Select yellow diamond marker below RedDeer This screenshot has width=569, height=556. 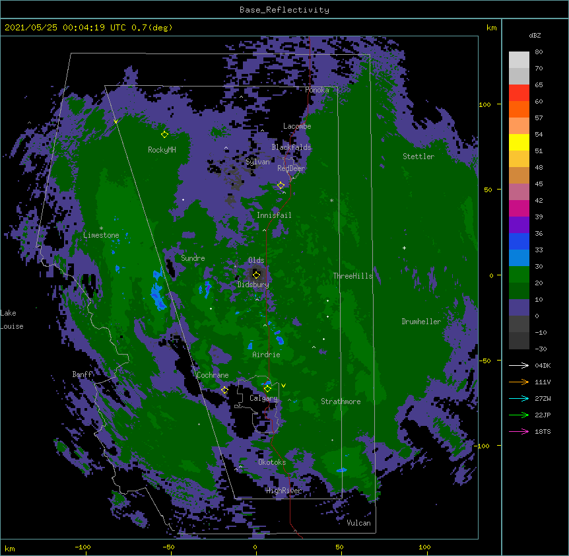click(x=281, y=186)
